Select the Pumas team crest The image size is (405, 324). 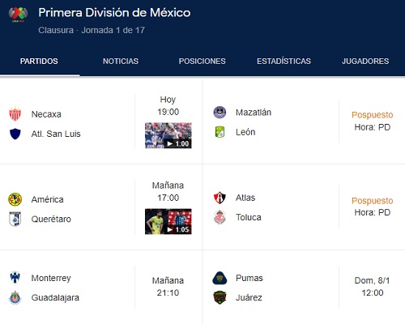(220, 278)
